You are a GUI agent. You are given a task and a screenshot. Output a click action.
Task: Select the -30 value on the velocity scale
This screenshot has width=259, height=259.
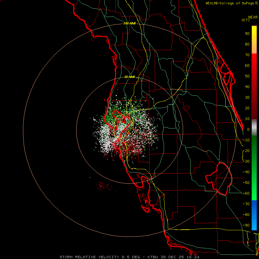[246, 161]
